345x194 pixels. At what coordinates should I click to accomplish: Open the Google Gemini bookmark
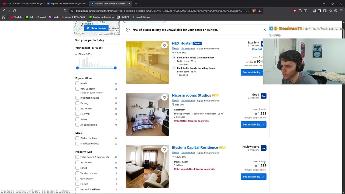pos(141,17)
